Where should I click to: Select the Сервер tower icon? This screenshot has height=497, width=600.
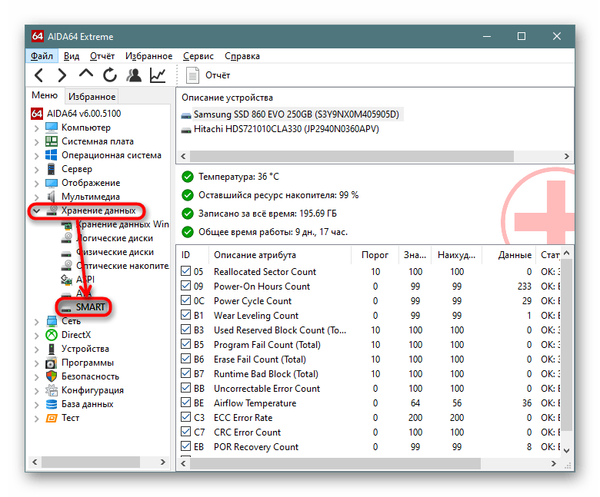tap(52, 168)
